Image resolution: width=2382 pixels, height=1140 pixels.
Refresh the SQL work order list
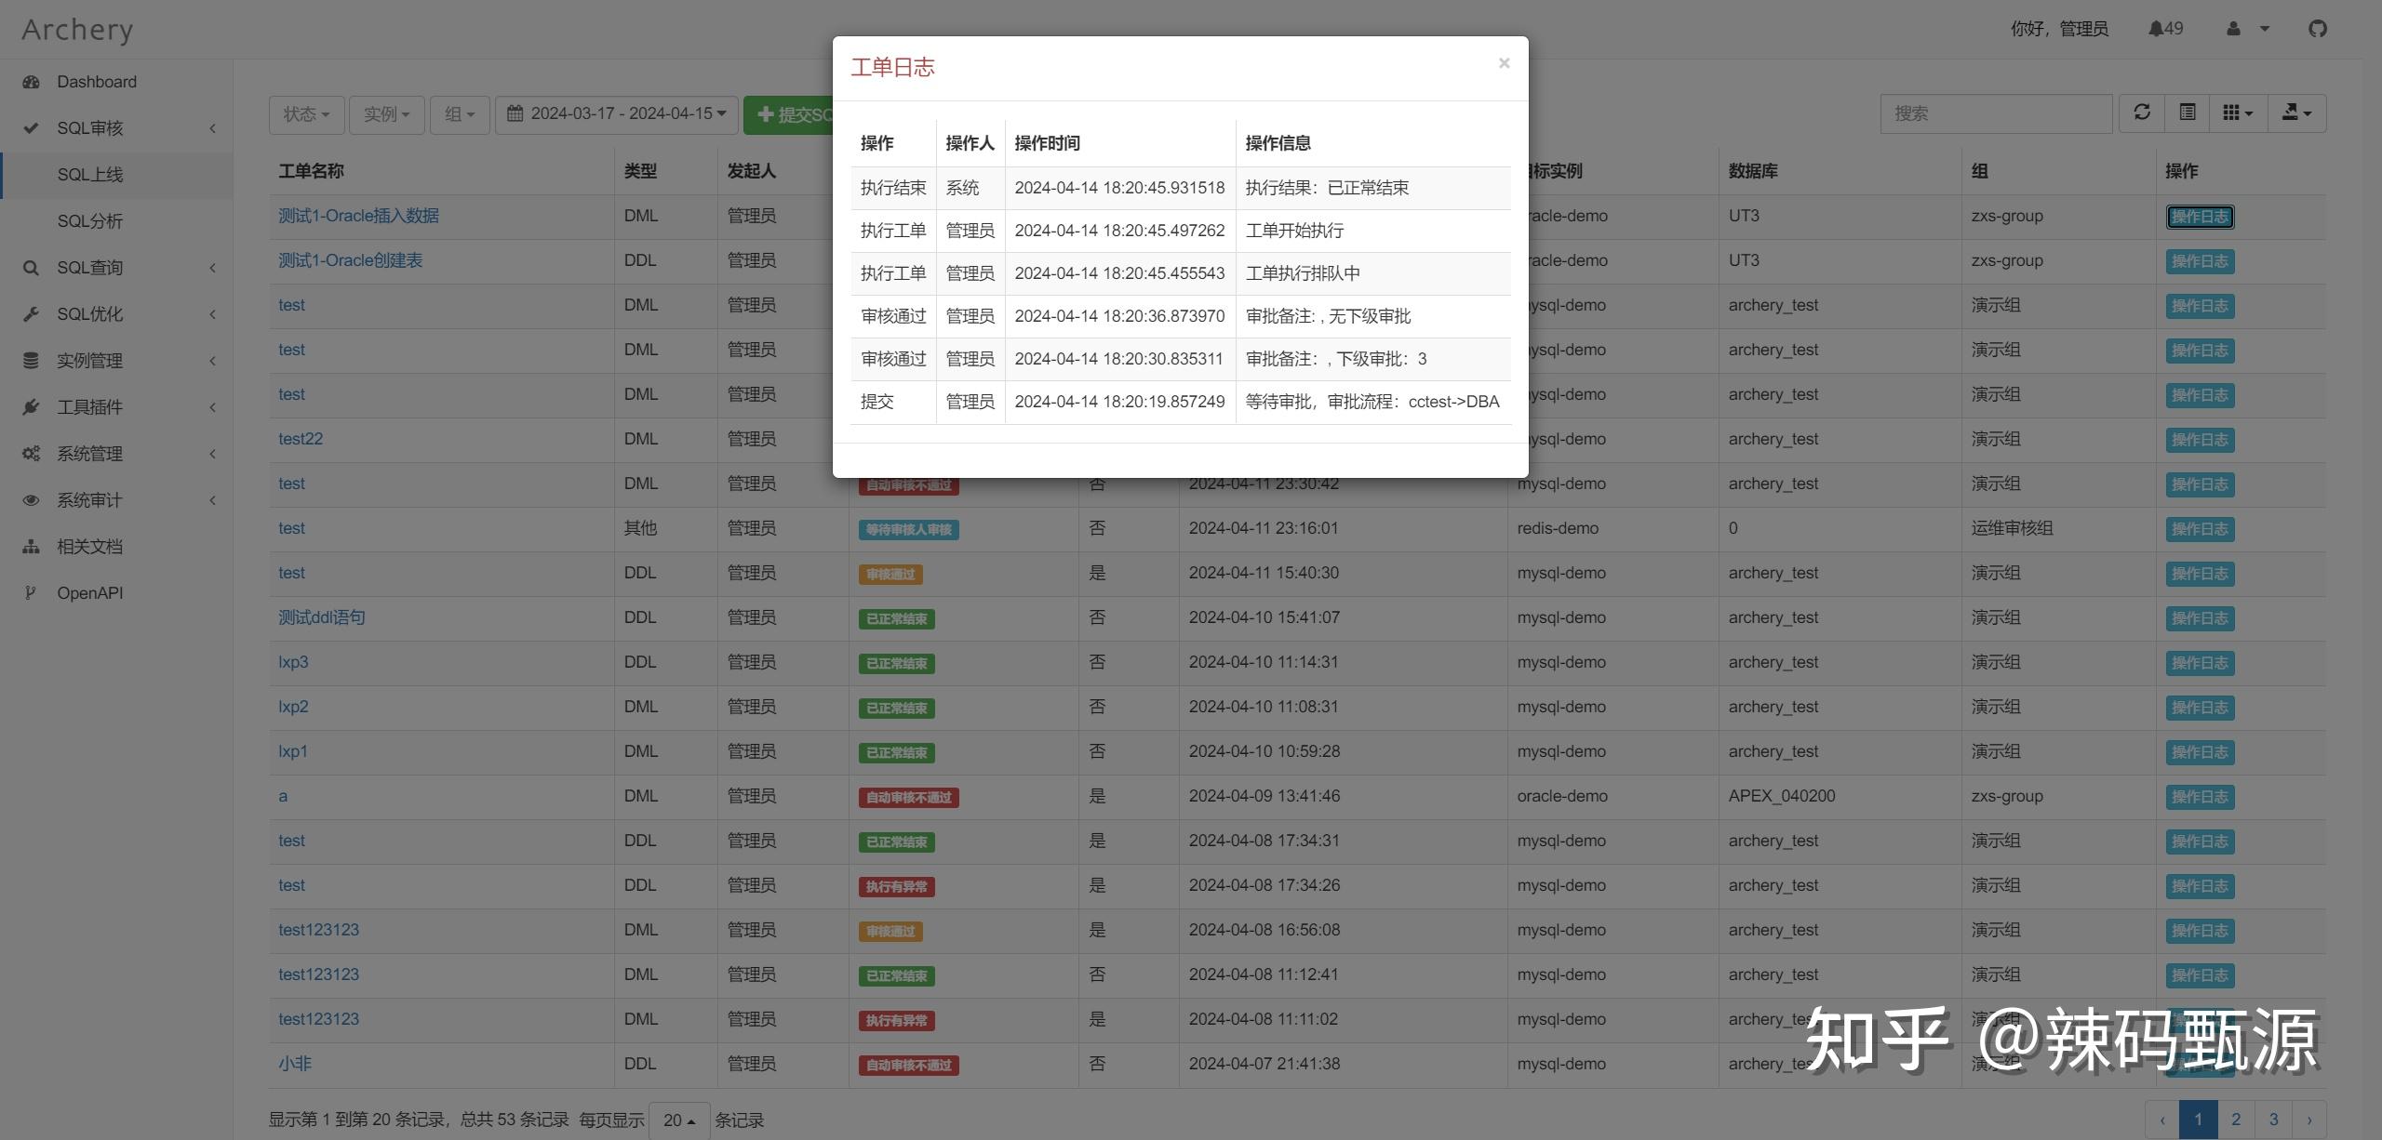[2142, 113]
